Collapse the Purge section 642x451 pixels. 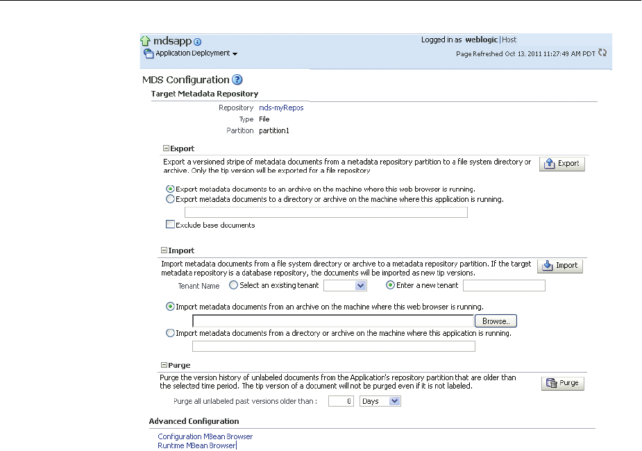tap(164, 365)
